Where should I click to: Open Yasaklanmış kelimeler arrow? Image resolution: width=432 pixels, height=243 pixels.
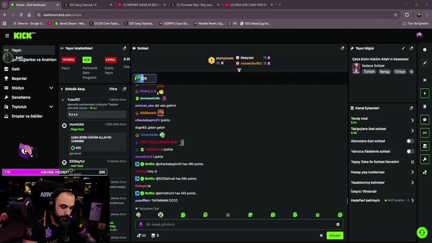click(412, 183)
